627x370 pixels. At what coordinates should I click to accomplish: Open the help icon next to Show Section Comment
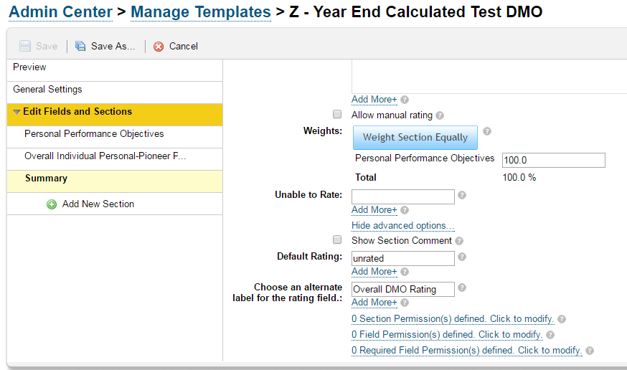pyautogui.click(x=459, y=241)
